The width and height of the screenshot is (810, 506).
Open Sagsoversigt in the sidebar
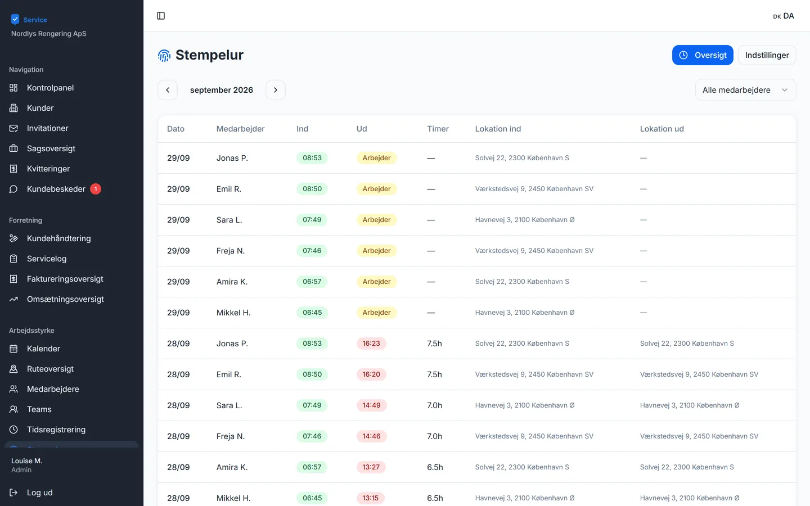click(71, 148)
